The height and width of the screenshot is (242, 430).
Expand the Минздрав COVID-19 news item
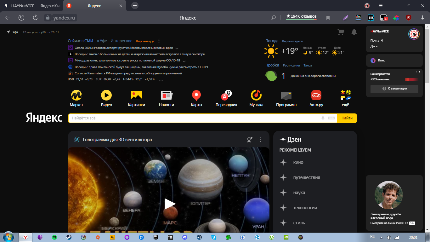tap(184, 61)
